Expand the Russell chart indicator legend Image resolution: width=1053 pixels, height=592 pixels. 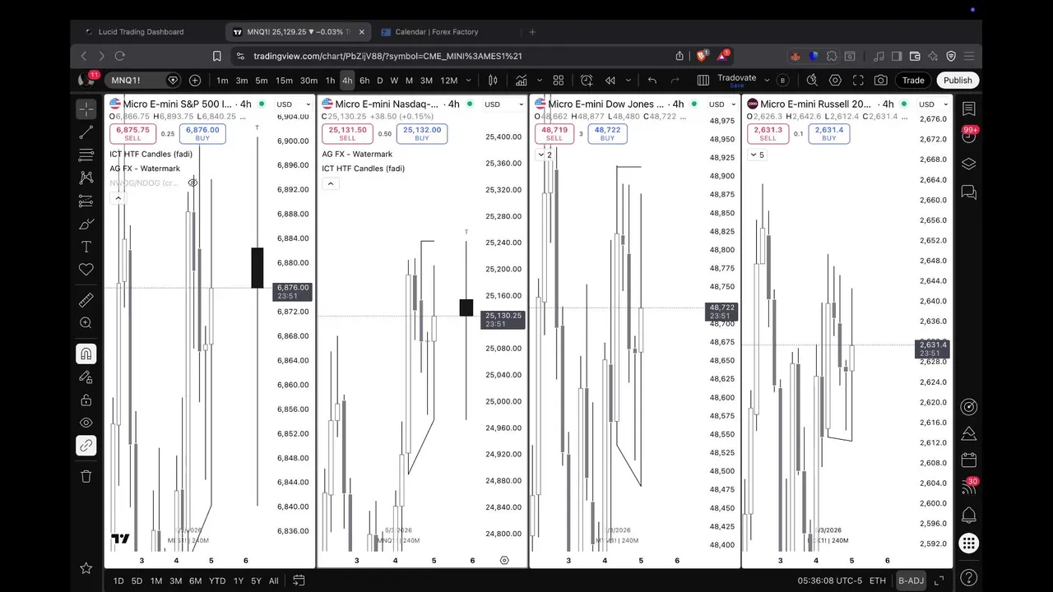pyautogui.click(x=756, y=155)
